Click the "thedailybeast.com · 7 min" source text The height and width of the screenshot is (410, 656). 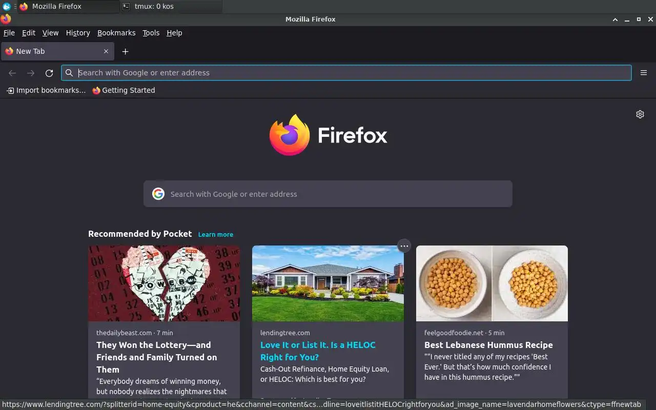tap(135, 333)
